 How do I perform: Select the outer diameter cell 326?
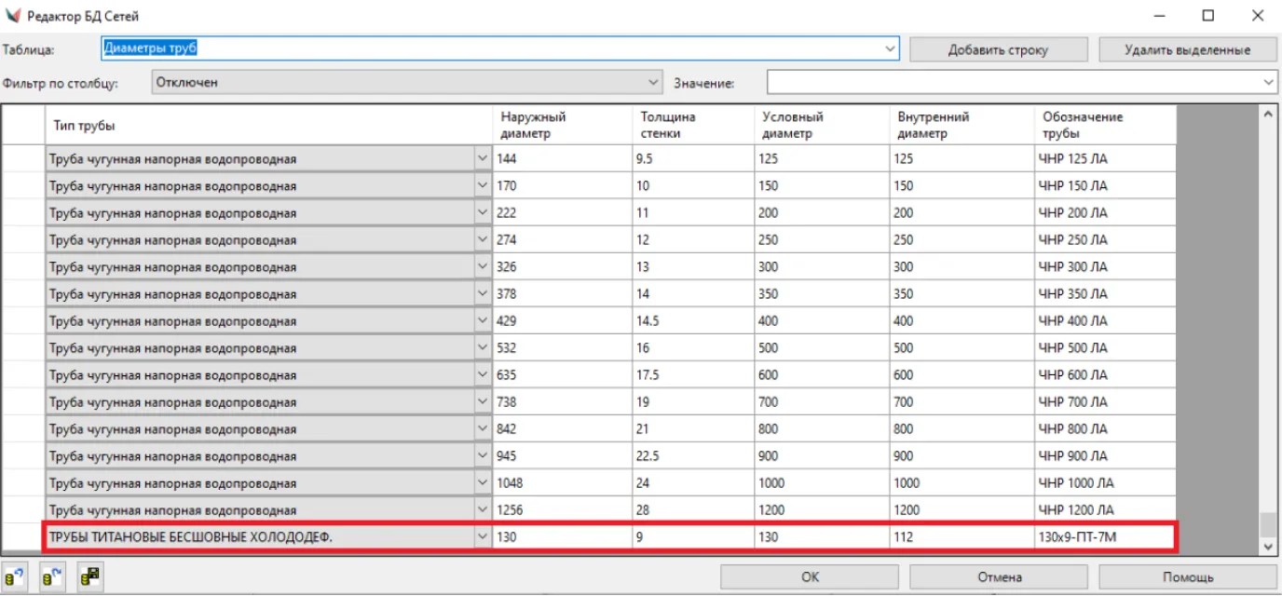pos(563,266)
